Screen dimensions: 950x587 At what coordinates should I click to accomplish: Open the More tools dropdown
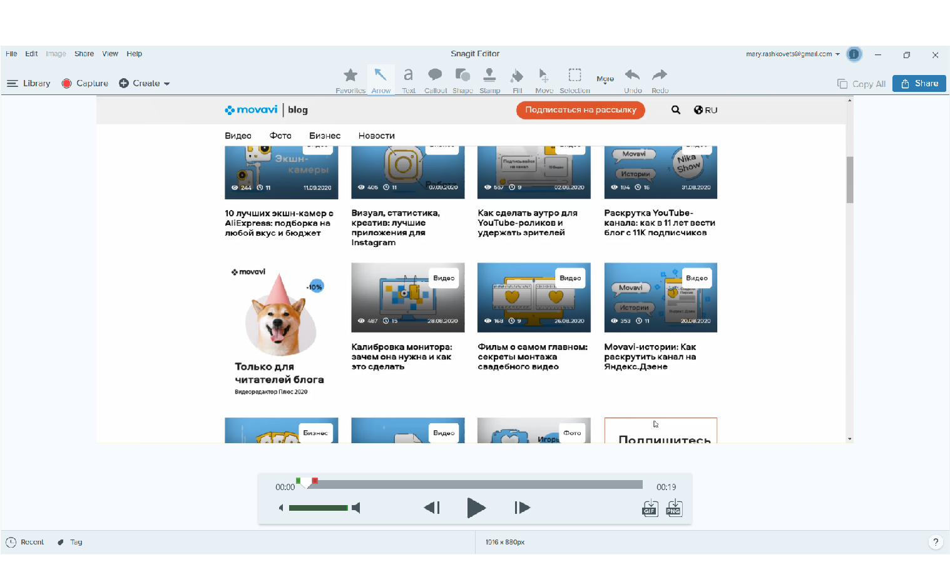tap(605, 79)
